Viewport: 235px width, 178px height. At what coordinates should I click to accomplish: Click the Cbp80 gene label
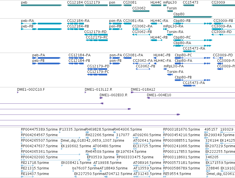tap(179, 14)
